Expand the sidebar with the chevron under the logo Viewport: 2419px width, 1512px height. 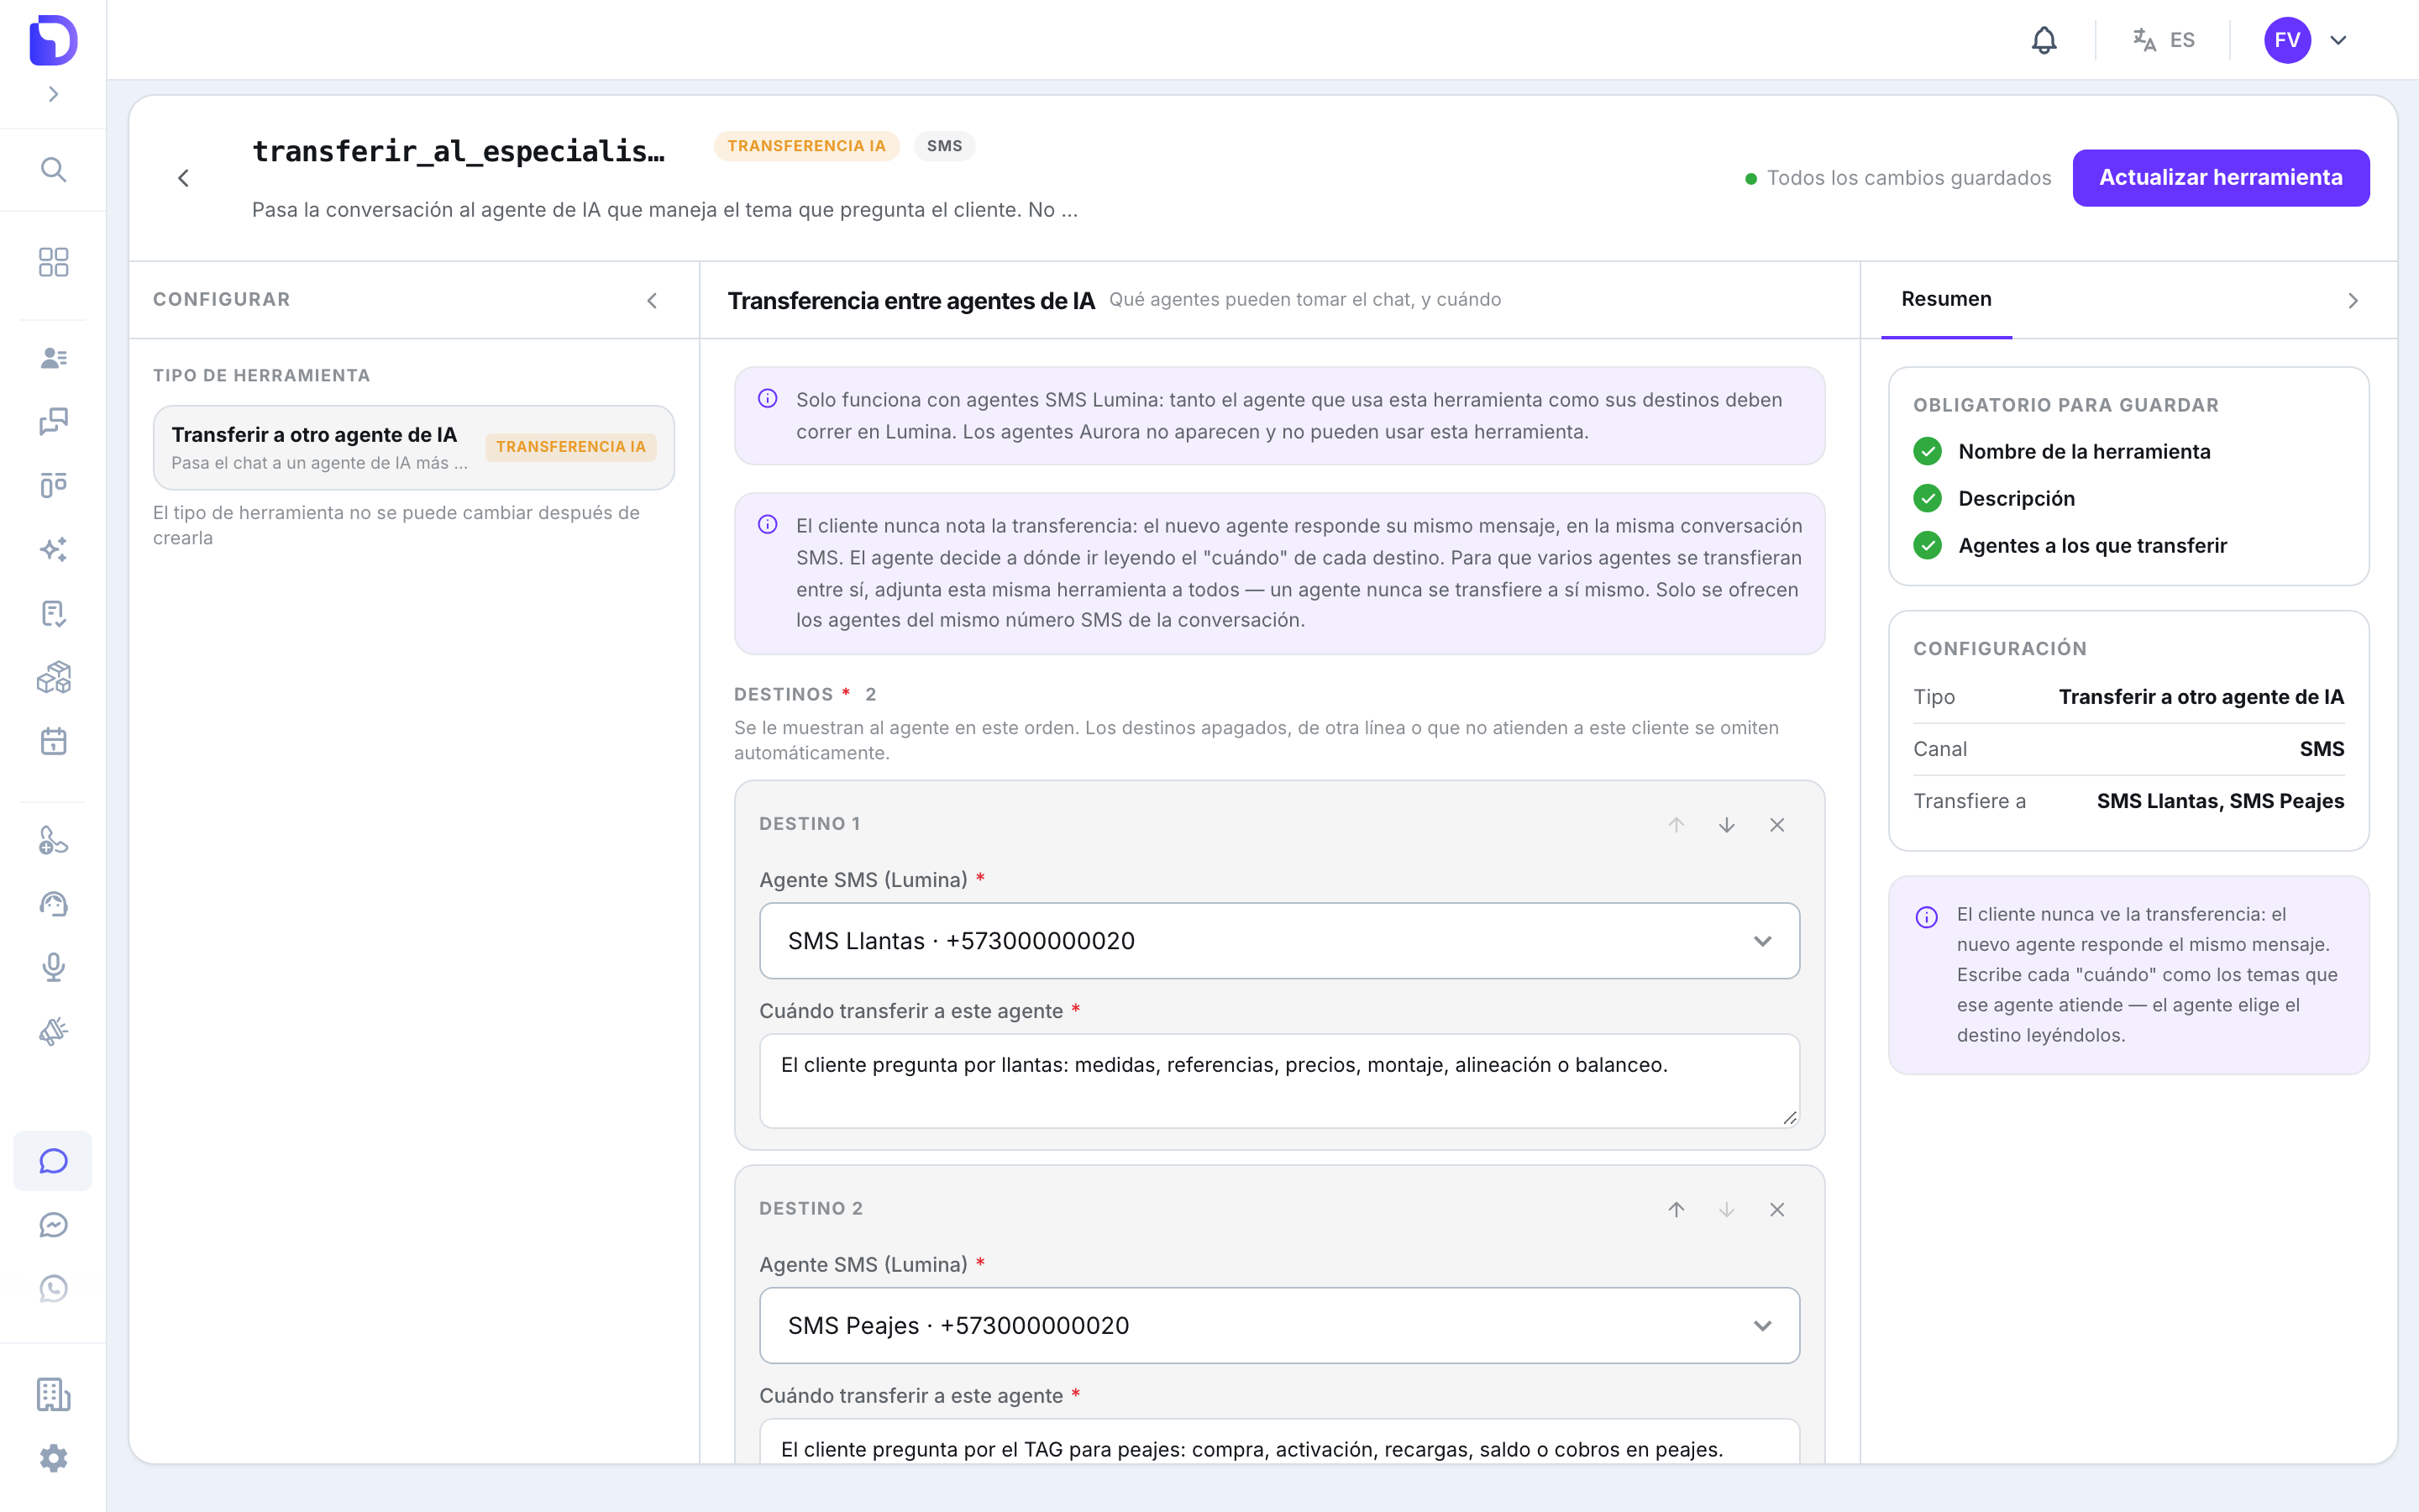pyautogui.click(x=53, y=94)
